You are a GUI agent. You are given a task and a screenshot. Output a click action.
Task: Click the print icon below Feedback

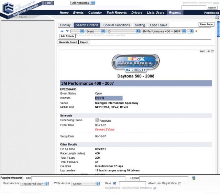[x=217, y=17]
